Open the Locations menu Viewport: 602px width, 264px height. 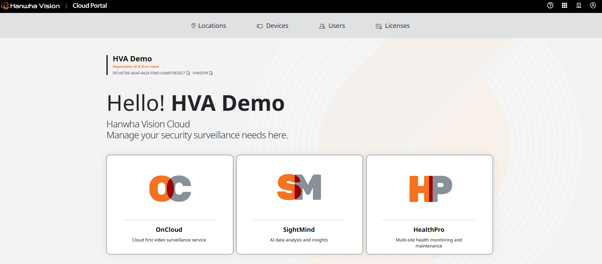click(x=209, y=26)
